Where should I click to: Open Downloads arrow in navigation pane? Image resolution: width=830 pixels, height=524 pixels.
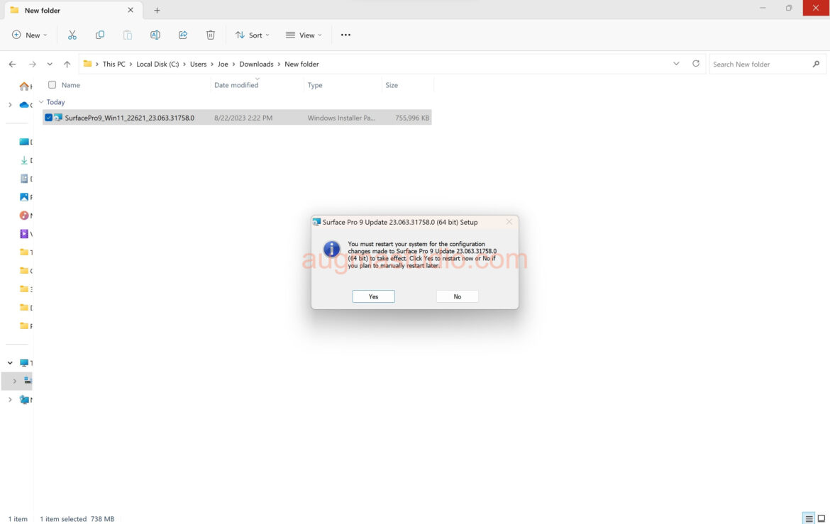pyautogui.click(x=24, y=160)
